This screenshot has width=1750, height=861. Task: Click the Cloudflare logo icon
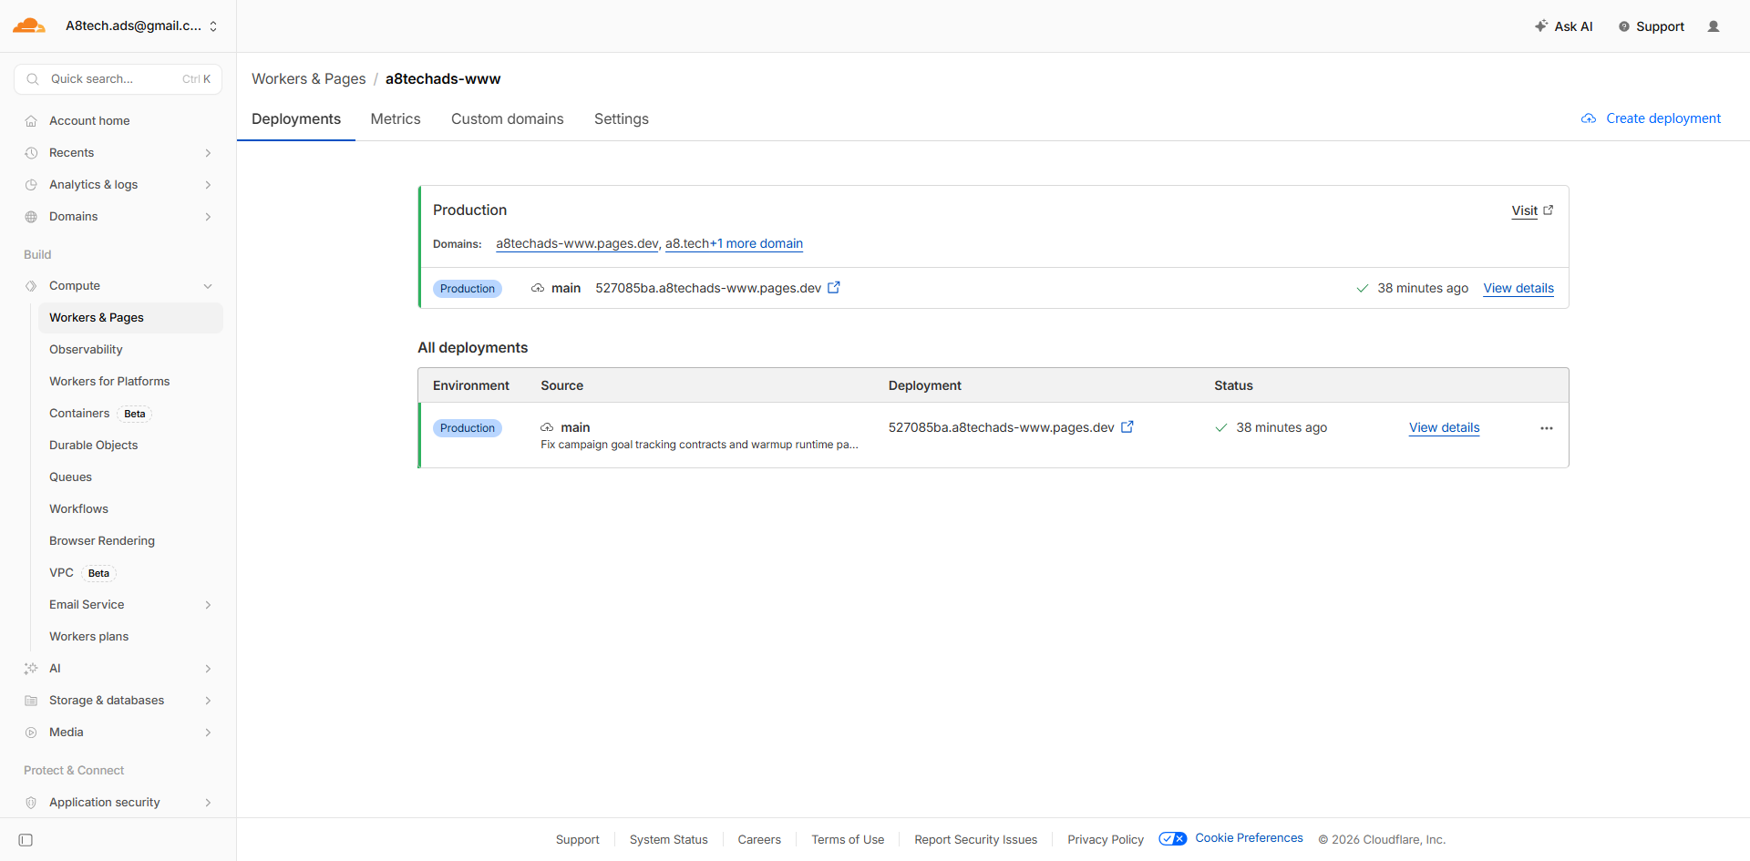coord(29,26)
